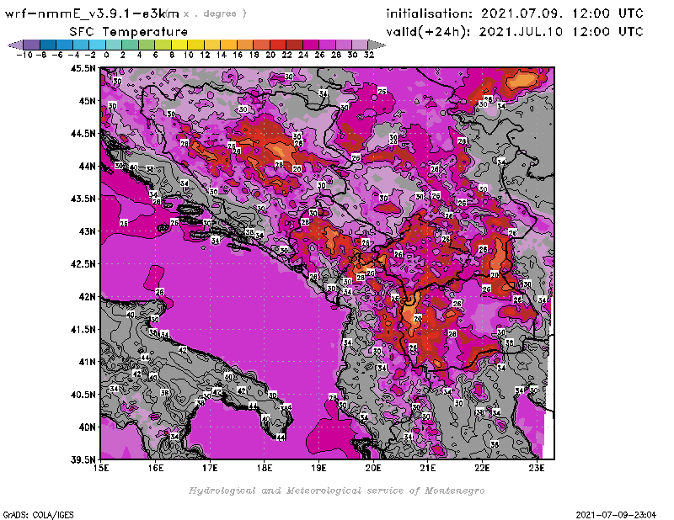Click the '22E' longitude label
Viewport: 674px width, 520px height.
click(482, 468)
